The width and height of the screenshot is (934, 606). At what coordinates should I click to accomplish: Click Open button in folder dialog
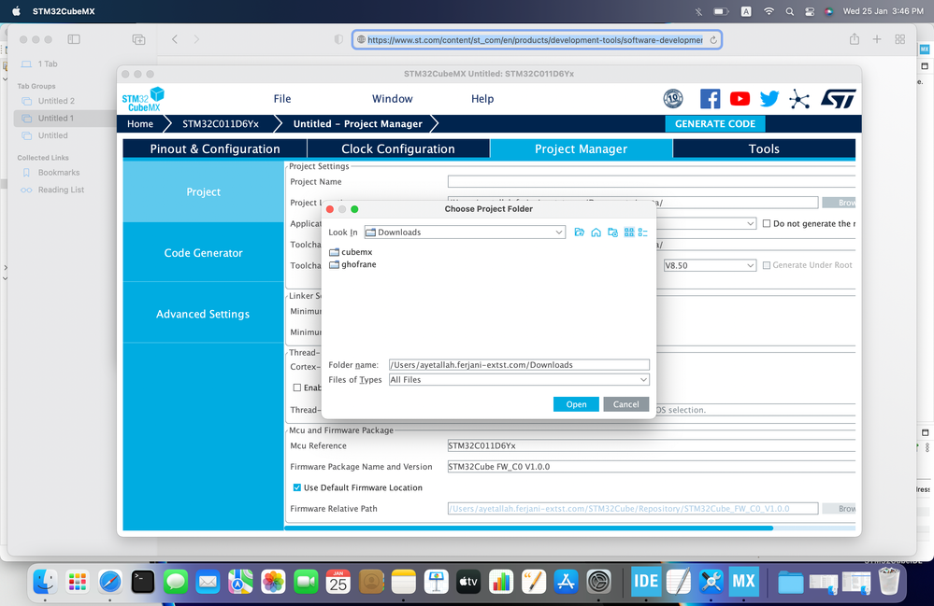[x=576, y=404]
